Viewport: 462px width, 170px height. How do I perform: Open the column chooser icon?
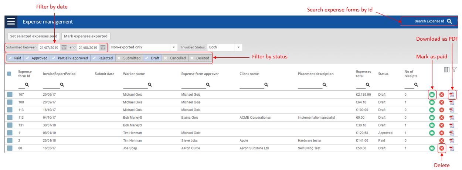click(x=447, y=69)
